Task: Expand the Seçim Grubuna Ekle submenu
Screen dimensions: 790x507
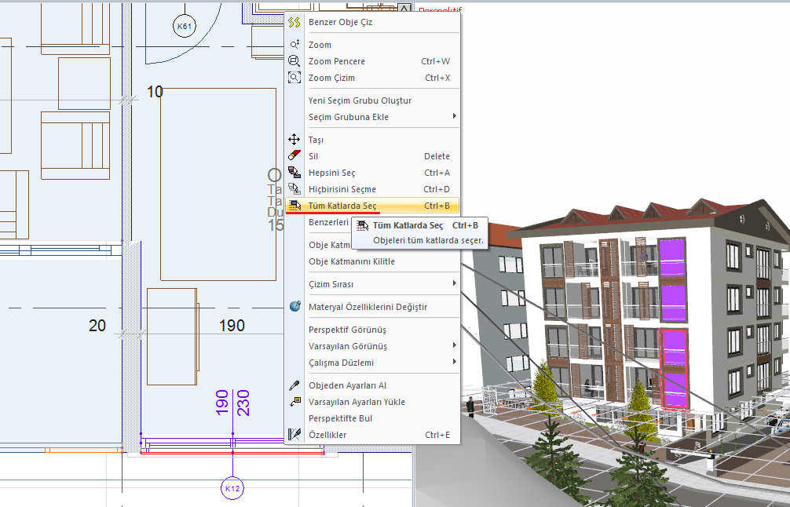Action: pyautogui.click(x=454, y=117)
